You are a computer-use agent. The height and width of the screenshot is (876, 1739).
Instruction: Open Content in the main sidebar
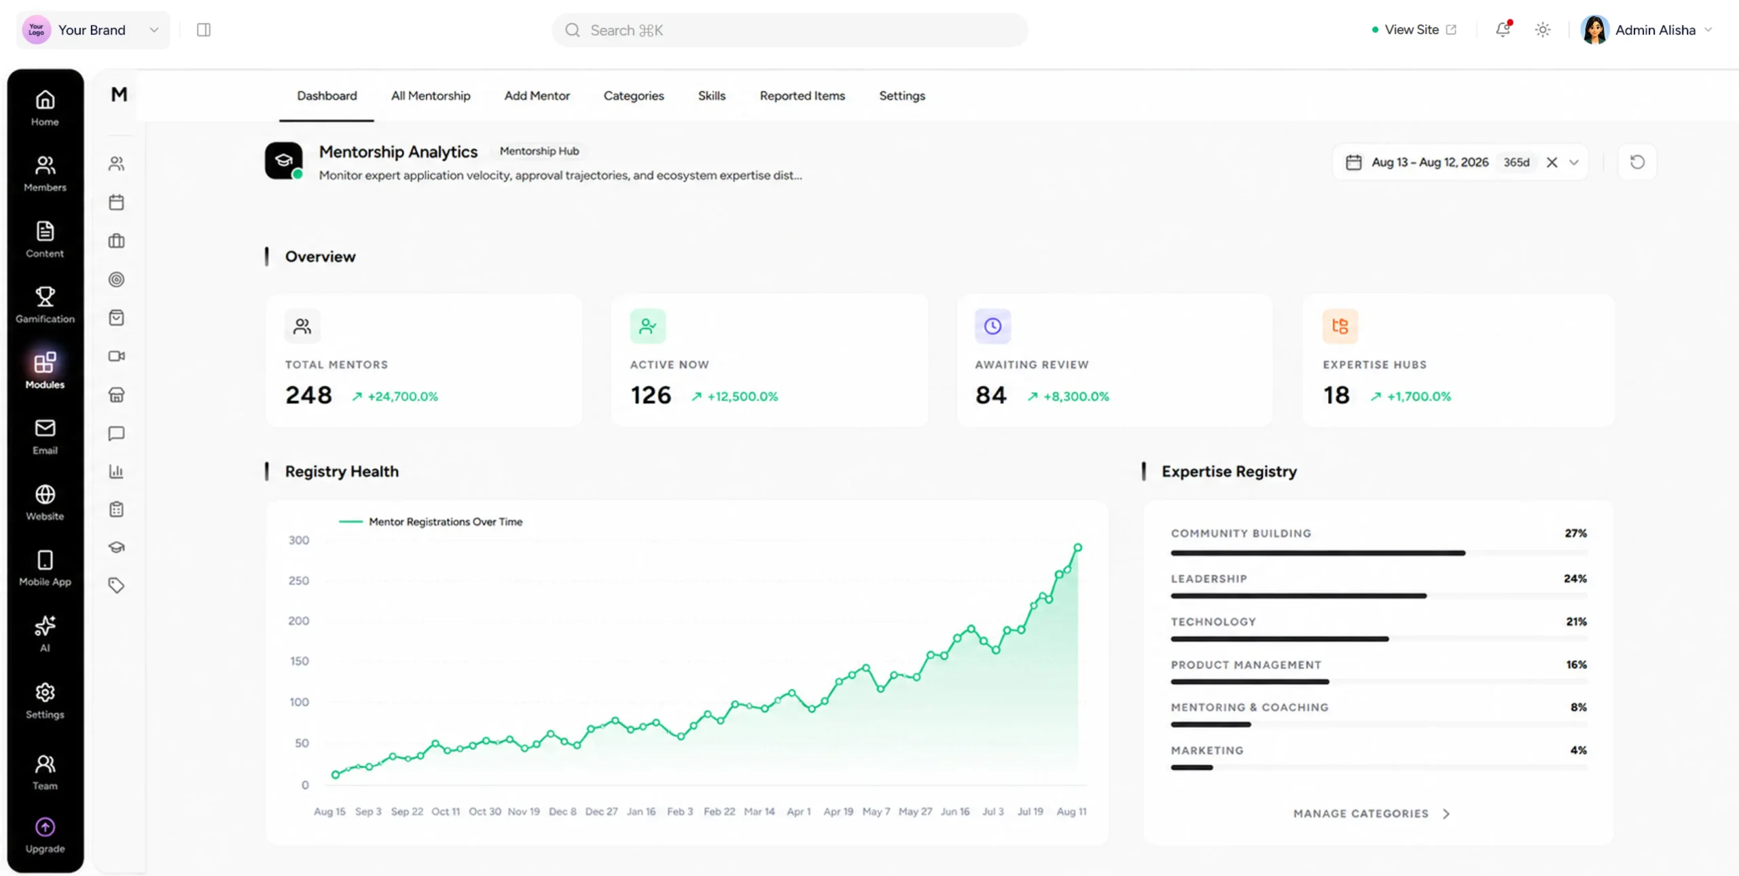[x=45, y=239]
